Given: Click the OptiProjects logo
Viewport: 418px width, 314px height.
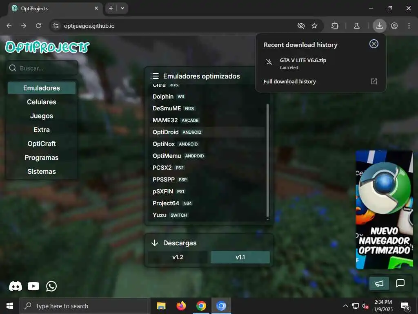Looking at the screenshot, I should [x=47, y=47].
